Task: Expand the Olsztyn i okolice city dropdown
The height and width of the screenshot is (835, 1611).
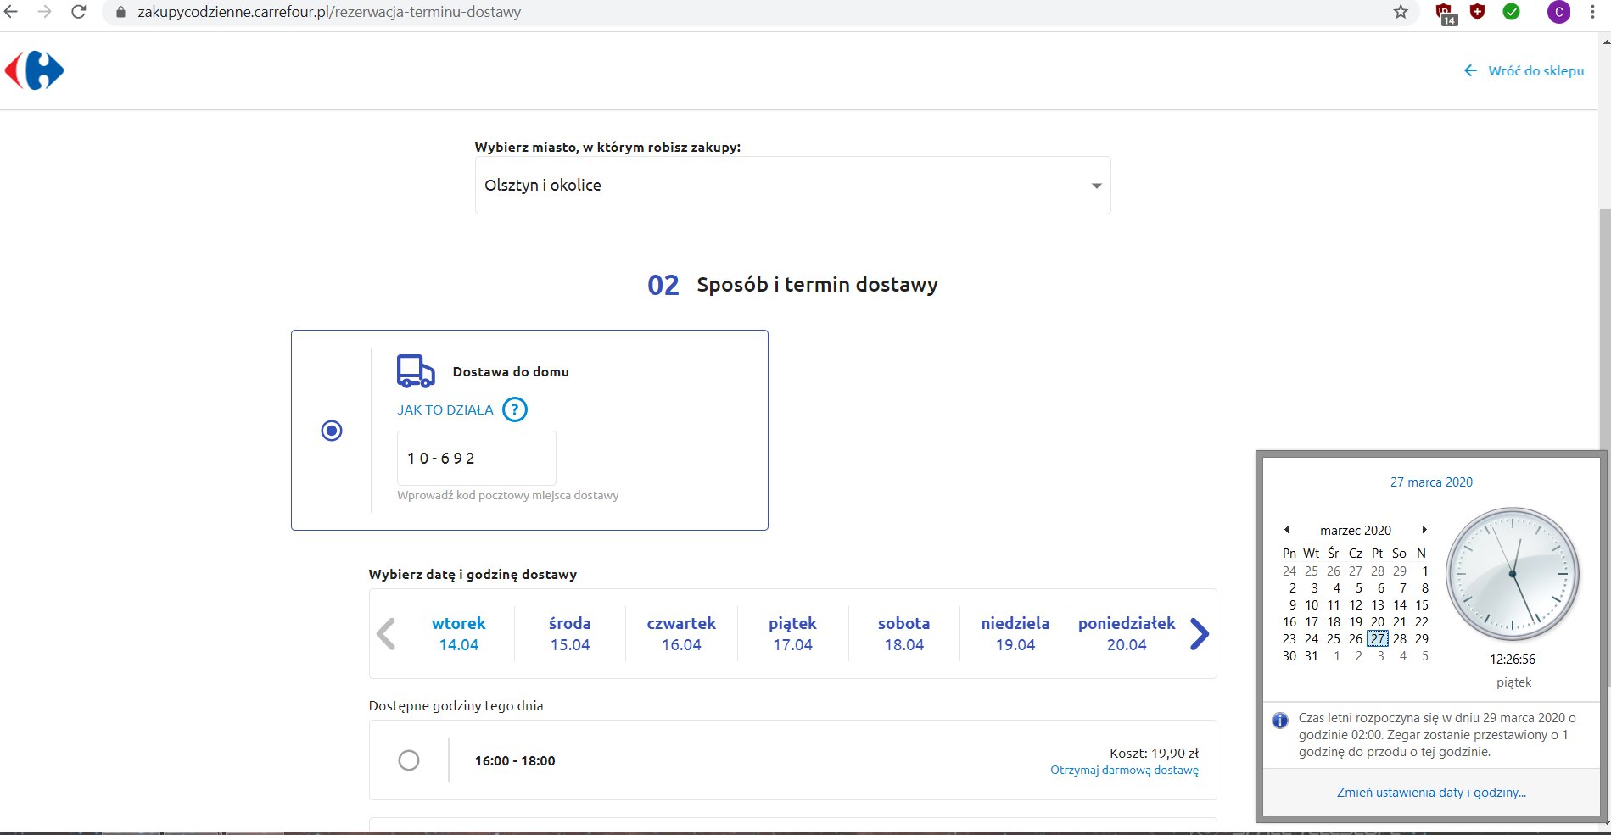Action: pos(792,185)
